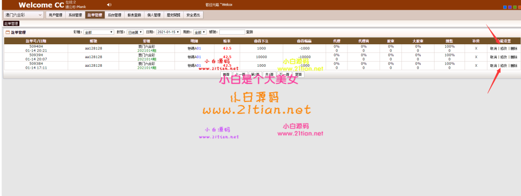
Task: Open 特碼A01 detail link in 50940H row
Action: click(194, 48)
